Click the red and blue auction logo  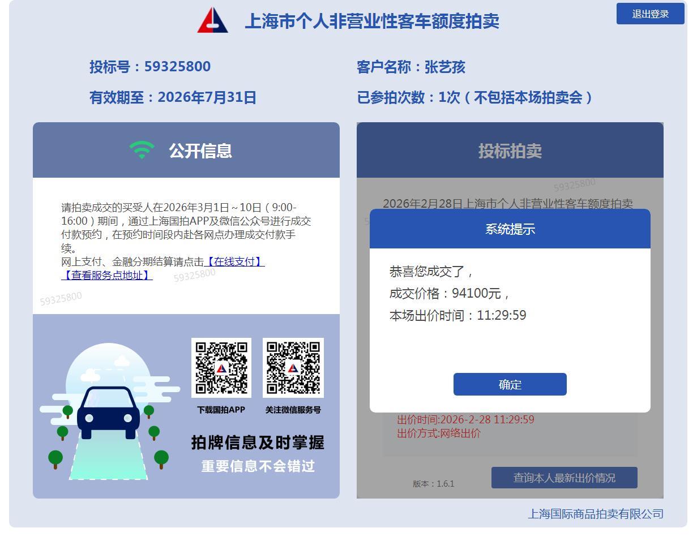212,20
